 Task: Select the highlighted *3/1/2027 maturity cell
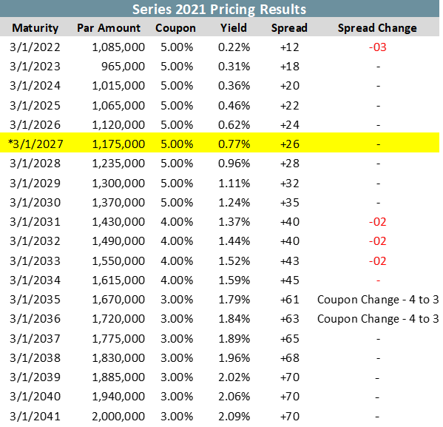[35, 144]
